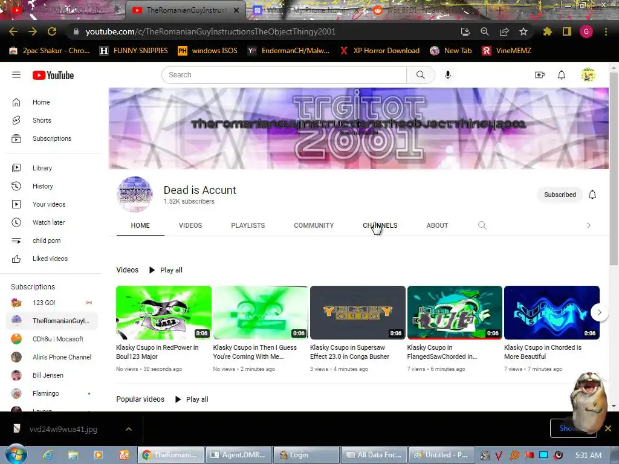
Task: Open Subscriptions in sidebar
Action: (51, 138)
